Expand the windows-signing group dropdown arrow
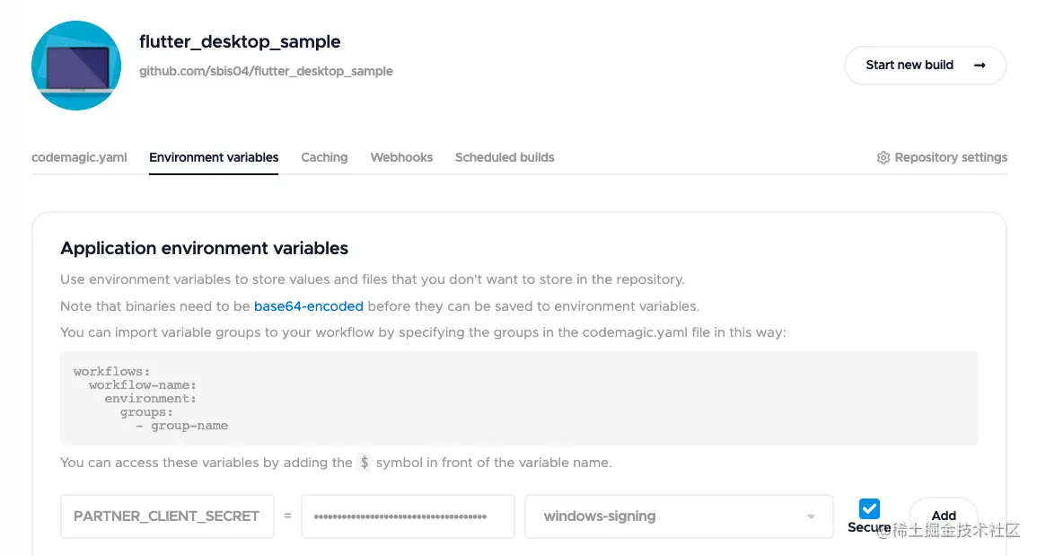This screenshot has height=556, width=1037. pyautogui.click(x=811, y=516)
